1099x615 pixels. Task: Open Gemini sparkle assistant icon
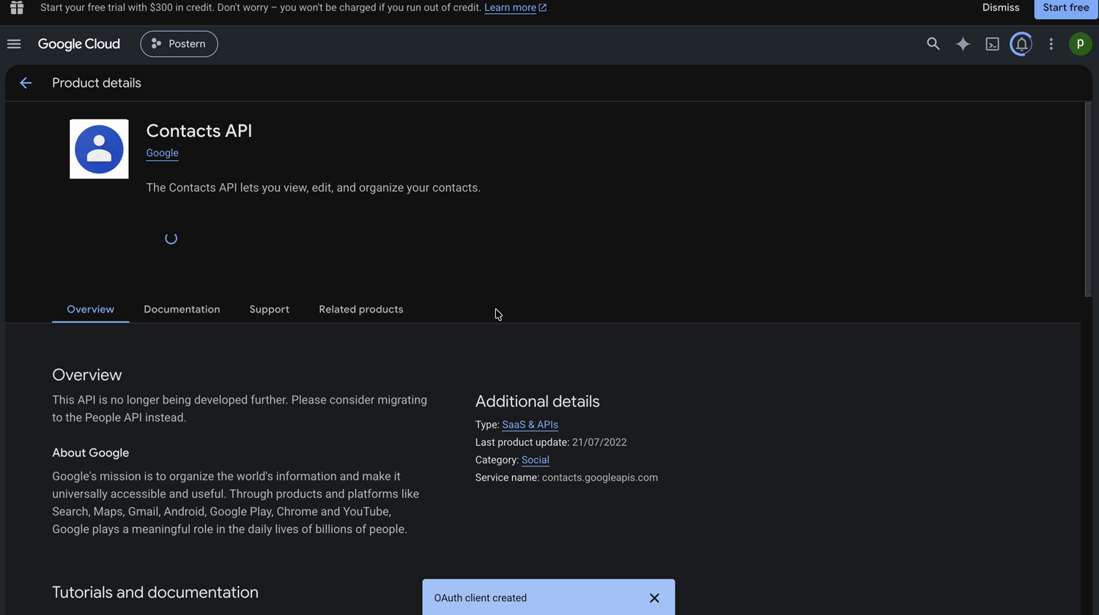963,44
